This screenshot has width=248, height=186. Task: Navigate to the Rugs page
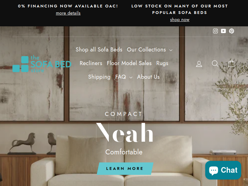coord(162,64)
